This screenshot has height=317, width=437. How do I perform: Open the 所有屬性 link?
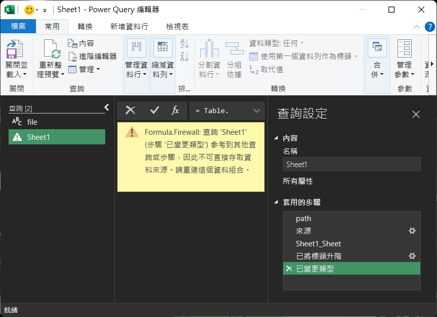click(297, 181)
